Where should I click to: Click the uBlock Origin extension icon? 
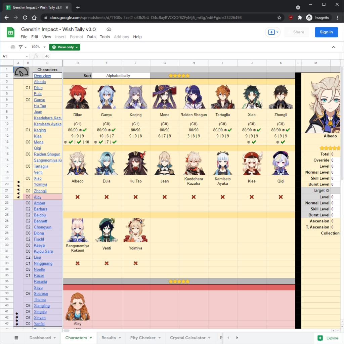point(290,17)
